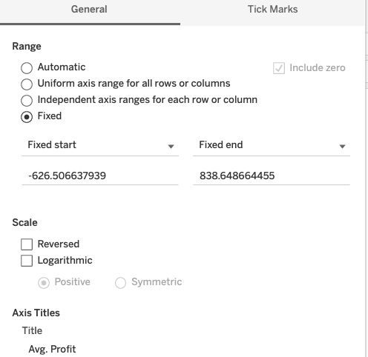Screen dimensions: 368x357
Task: Enable the Logarithmic scale checkbox
Action: click(27, 261)
